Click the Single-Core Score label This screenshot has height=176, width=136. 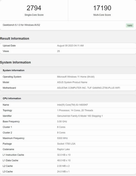pos(34,15)
